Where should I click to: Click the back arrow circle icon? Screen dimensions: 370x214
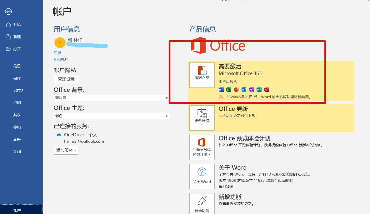[8, 12]
